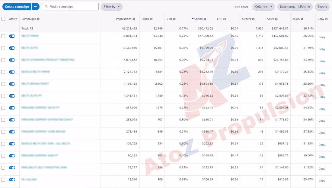This screenshot has width=332, height=188.
Task: Click the Create campaign button
Action: point(17,7)
